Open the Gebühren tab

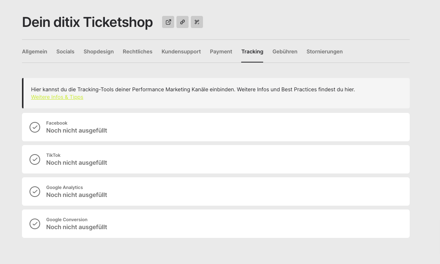coord(285,52)
